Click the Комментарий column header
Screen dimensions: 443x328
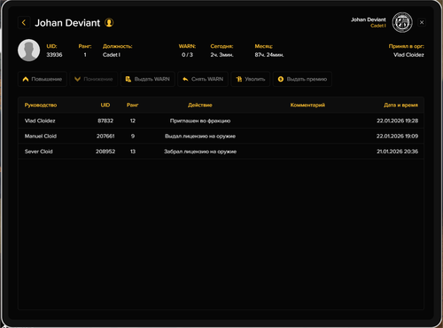(307, 105)
